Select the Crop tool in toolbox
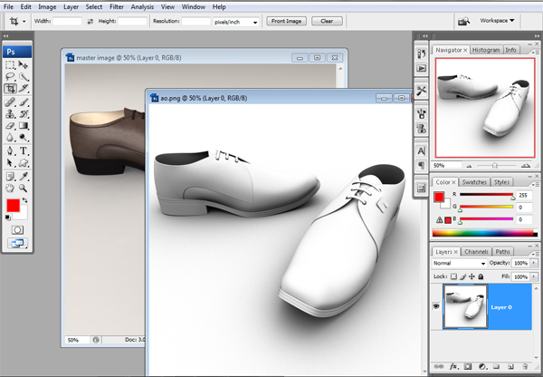543x377 pixels. pos(10,89)
